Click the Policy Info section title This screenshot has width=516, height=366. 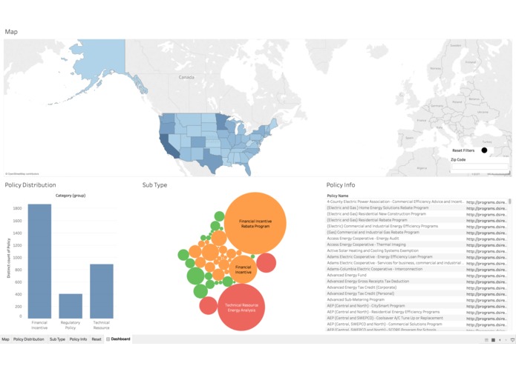point(341,185)
